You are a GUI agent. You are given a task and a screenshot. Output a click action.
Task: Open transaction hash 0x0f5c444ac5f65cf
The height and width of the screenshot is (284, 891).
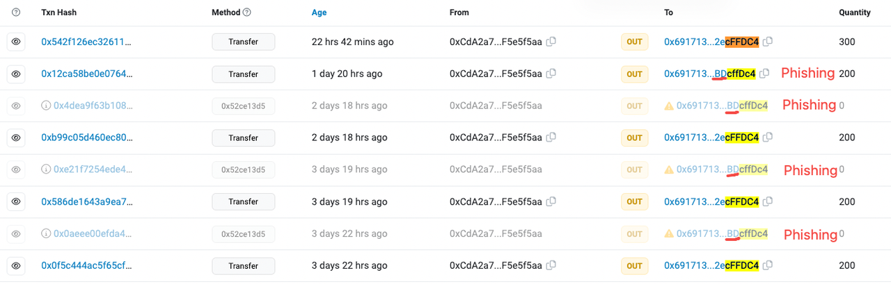[86, 266]
